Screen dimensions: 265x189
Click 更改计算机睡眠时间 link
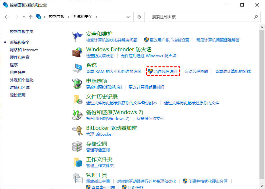[x=146, y=87]
